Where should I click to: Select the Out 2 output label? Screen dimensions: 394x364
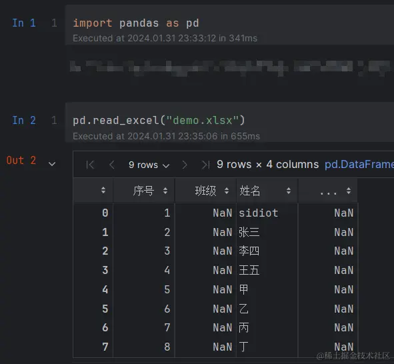click(x=21, y=160)
